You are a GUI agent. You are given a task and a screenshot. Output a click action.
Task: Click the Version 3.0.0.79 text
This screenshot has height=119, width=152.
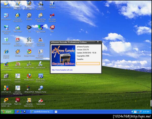[x=83, y=49]
